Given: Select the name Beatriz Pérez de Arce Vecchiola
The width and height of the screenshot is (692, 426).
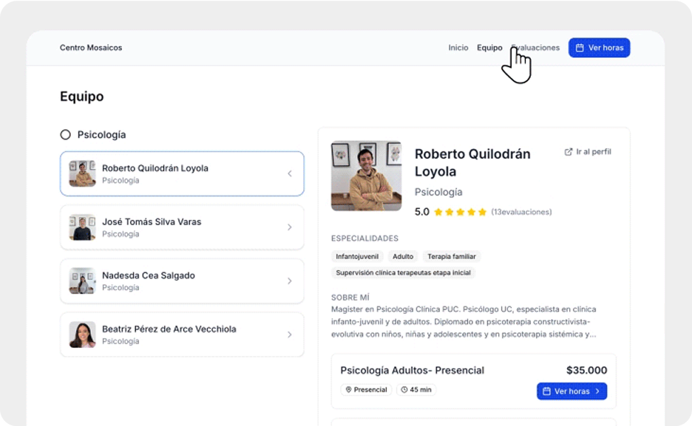Looking at the screenshot, I should [169, 329].
